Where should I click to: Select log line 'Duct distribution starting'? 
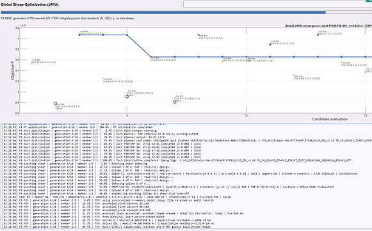(x=79, y=131)
